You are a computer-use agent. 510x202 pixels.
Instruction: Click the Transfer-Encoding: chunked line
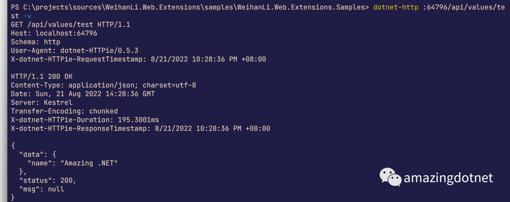click(x=64, y=111)
